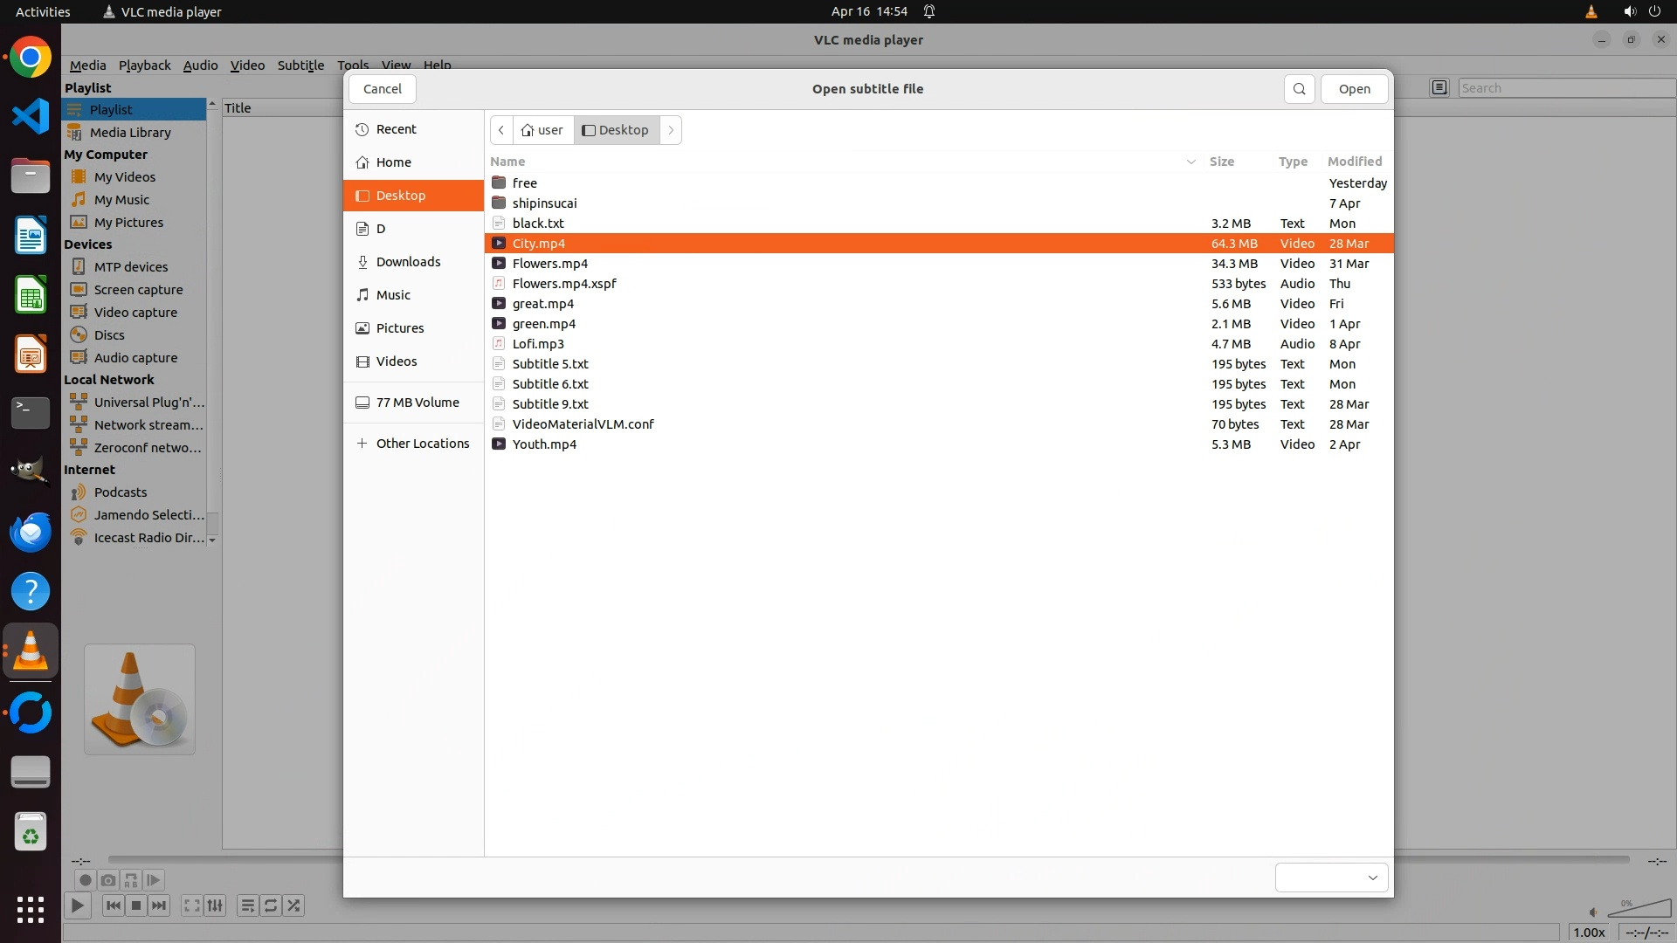Viewport: 1677px width, 943px height.
Task: Click the search icon in file dialog
Action: (1299, 89)
